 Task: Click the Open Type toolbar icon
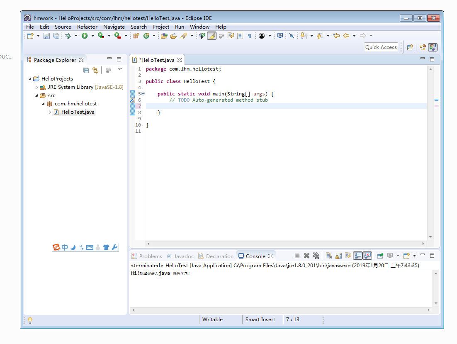(x=164, y=36)
